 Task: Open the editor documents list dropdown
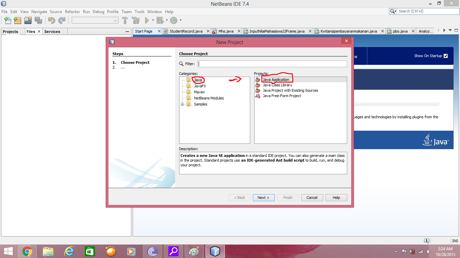451,30
